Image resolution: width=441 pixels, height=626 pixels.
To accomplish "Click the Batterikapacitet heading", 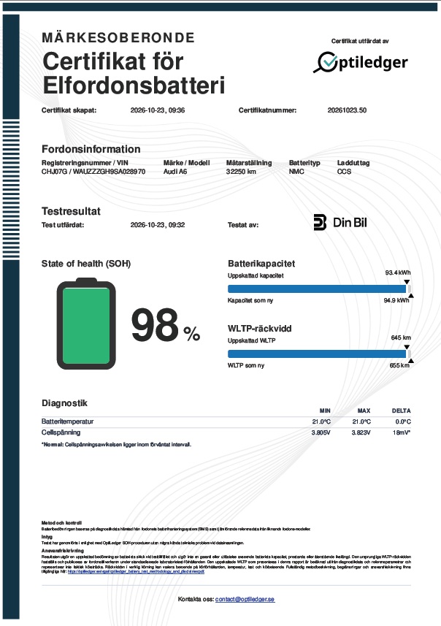I will point(261,264).
